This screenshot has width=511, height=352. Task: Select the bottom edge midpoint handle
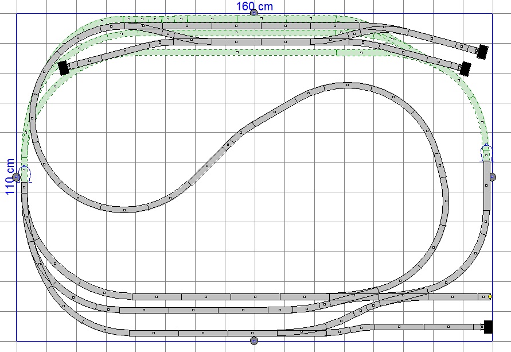click(254, 341)
